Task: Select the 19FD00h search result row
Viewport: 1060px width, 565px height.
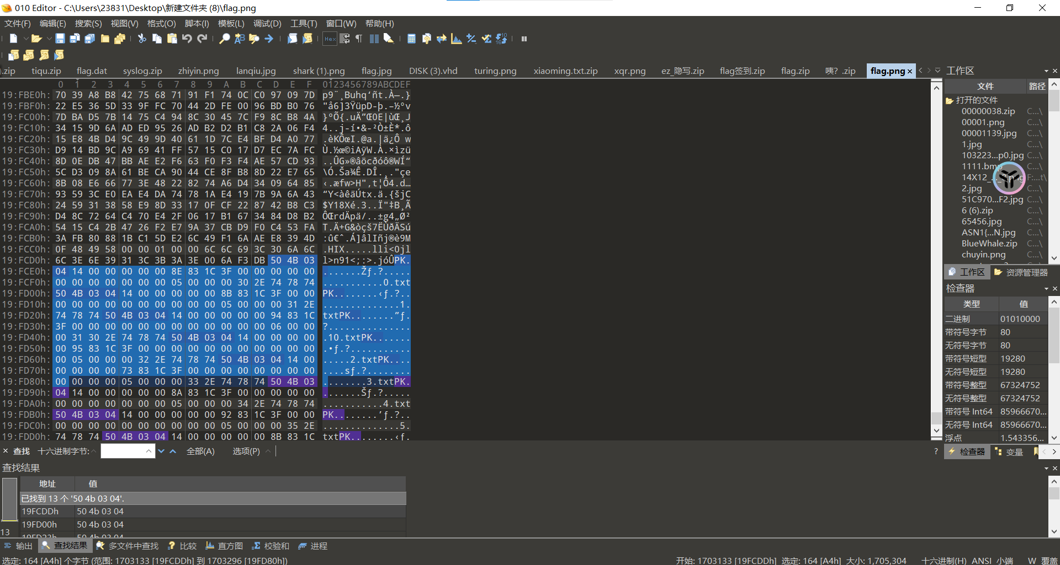Action: click(x=213, y=524)
